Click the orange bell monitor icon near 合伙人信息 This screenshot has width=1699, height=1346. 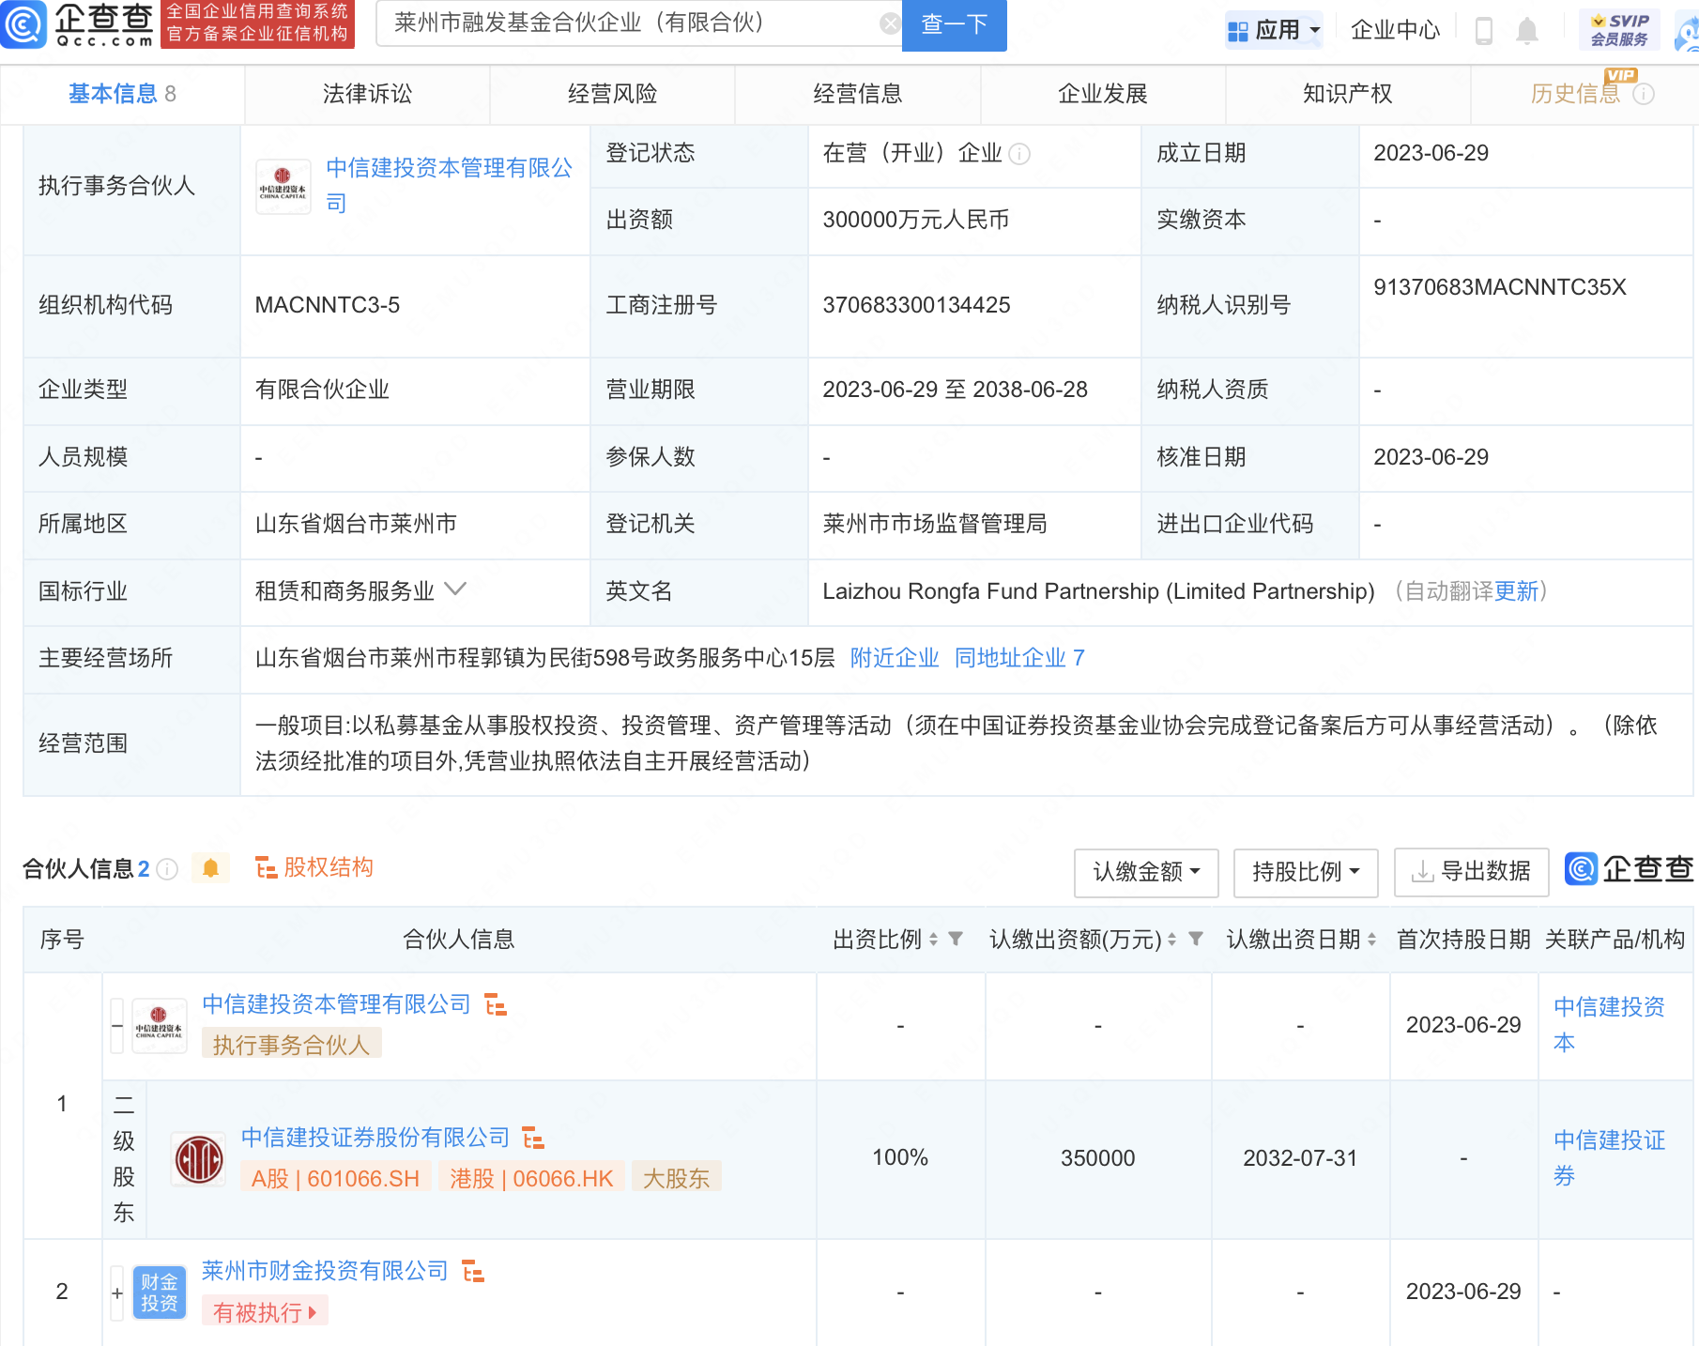point(210,868)
